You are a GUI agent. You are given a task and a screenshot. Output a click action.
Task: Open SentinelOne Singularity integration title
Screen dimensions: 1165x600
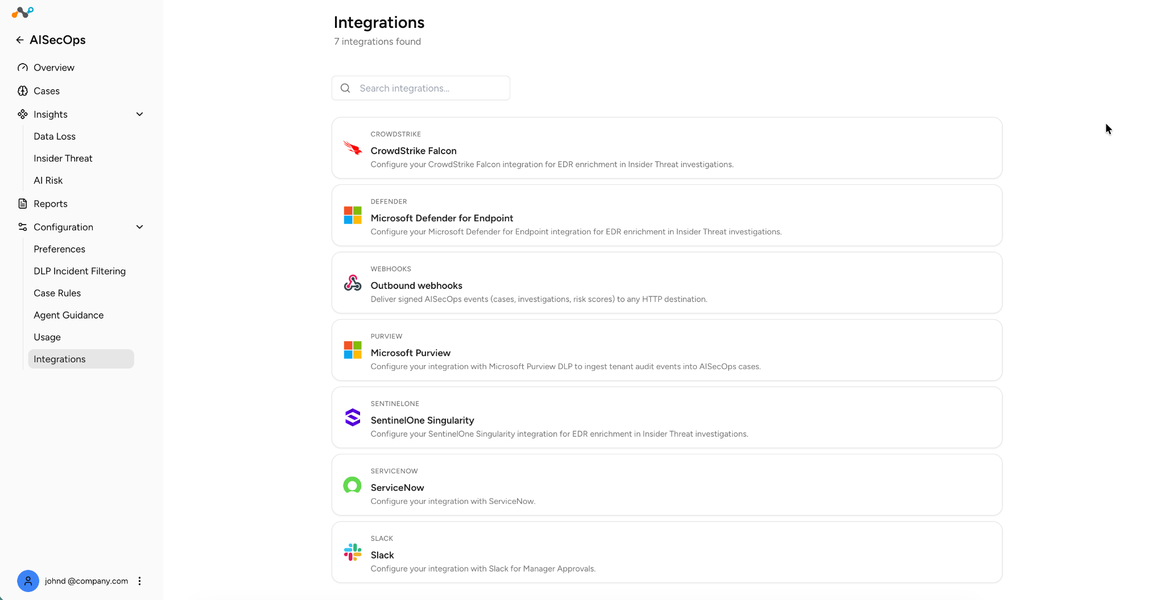point(423,420)
